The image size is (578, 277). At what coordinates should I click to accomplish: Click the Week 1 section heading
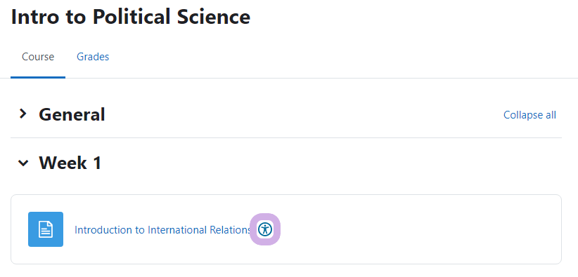tap(70, 163)
